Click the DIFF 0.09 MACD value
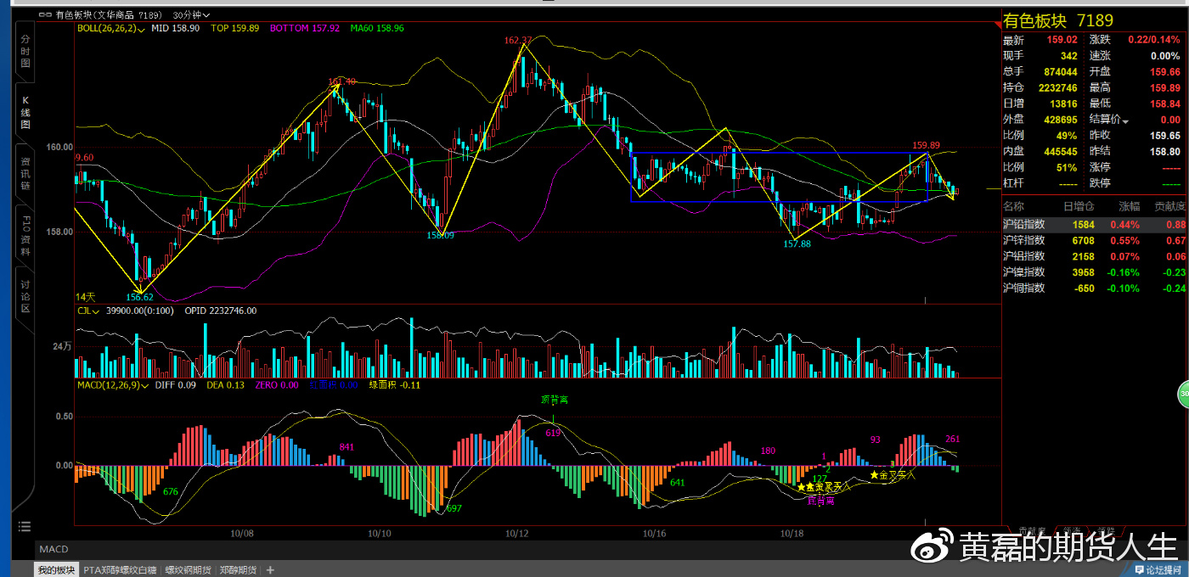 (x=174, y=385)
